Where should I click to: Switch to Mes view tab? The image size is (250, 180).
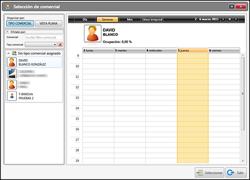coord(130,19)
